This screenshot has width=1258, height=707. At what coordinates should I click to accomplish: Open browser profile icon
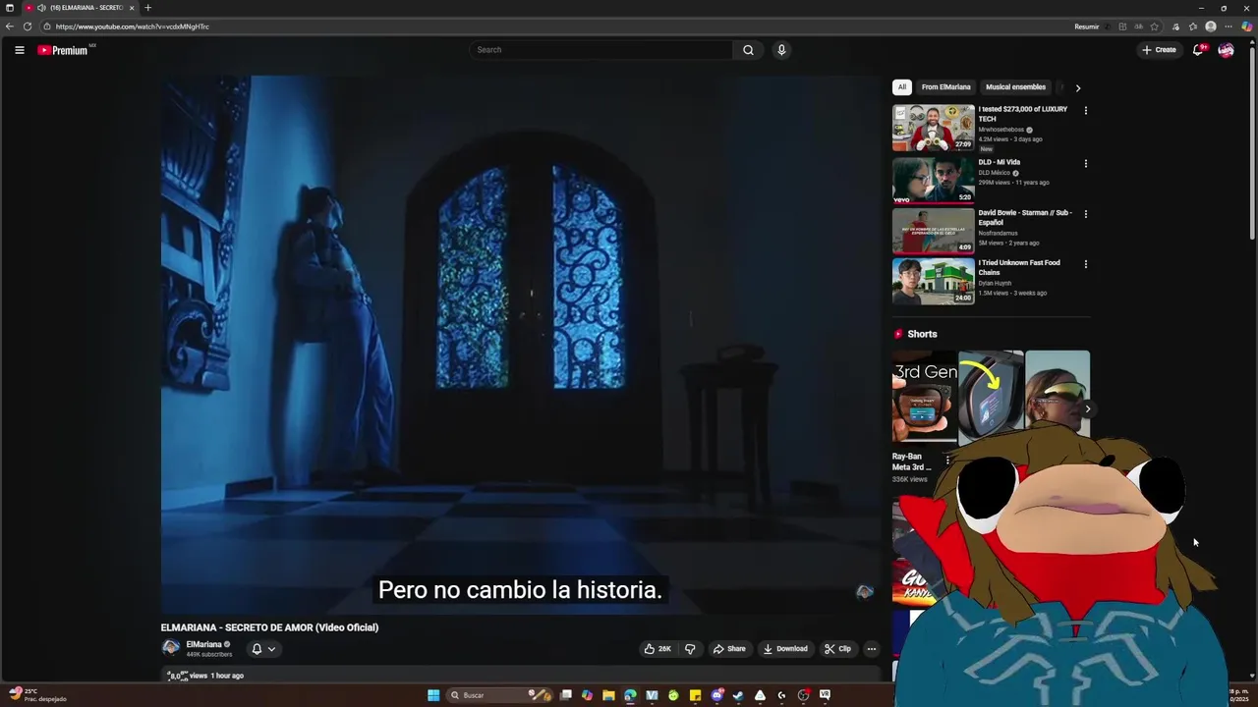[x=1211, y=27]
